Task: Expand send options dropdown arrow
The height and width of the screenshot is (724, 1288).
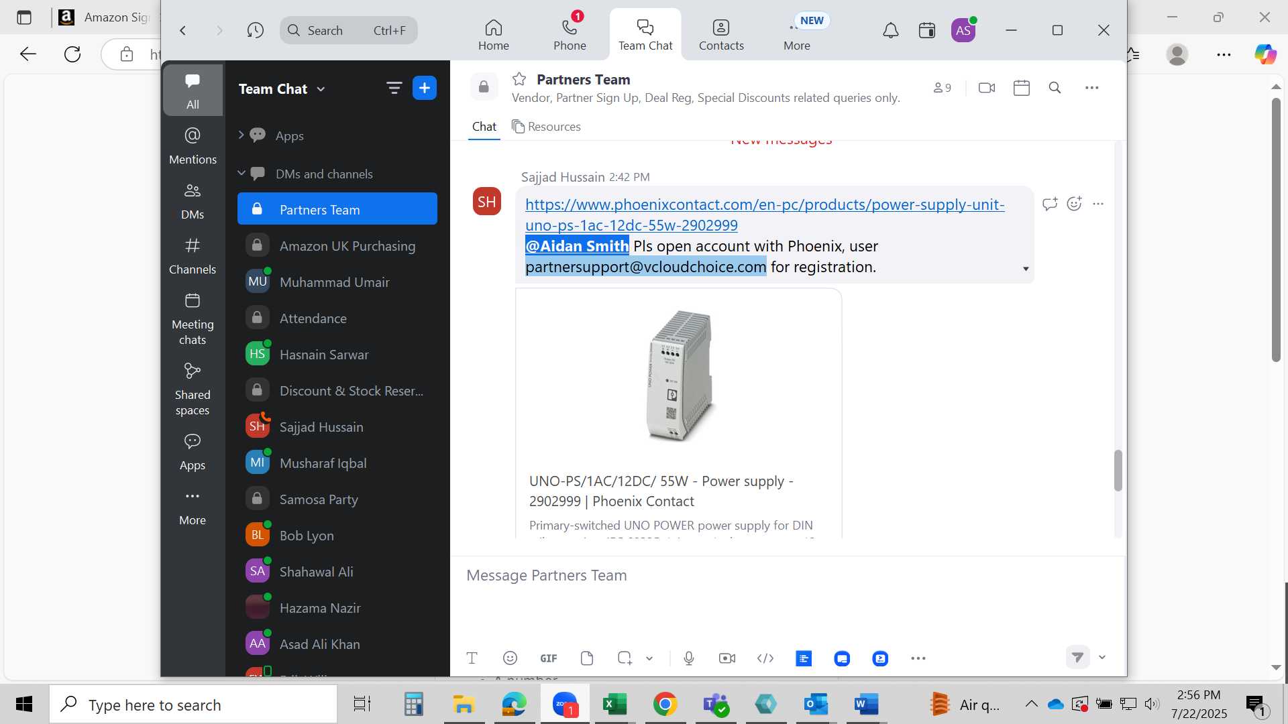Action: 1102,657
